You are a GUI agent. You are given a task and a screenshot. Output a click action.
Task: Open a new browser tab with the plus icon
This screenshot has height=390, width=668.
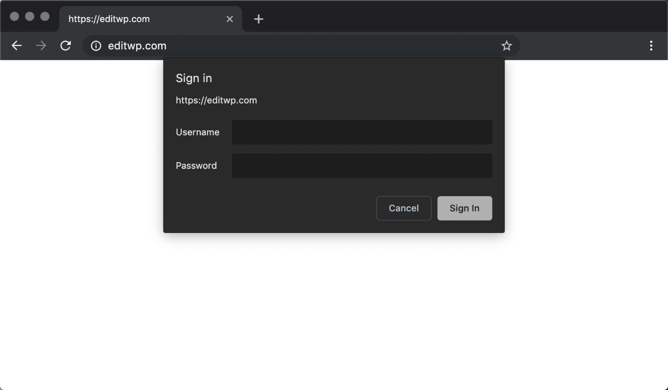(x=259, y=19)
